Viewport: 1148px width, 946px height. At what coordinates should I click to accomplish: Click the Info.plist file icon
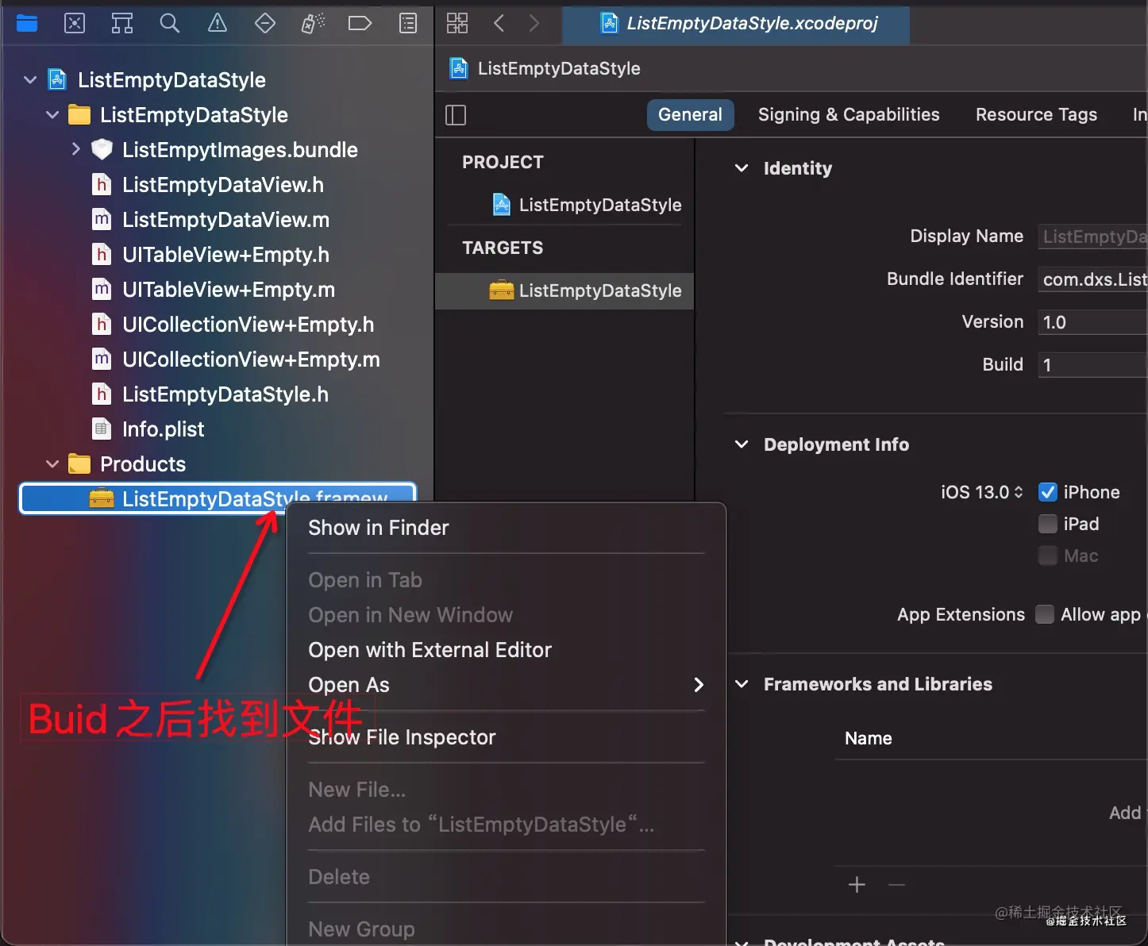(102, 429)
